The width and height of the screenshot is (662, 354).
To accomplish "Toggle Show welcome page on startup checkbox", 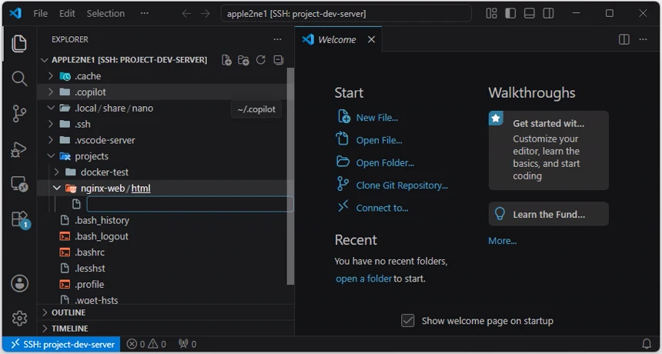I will pyautogui.click(x=408, y=321).
